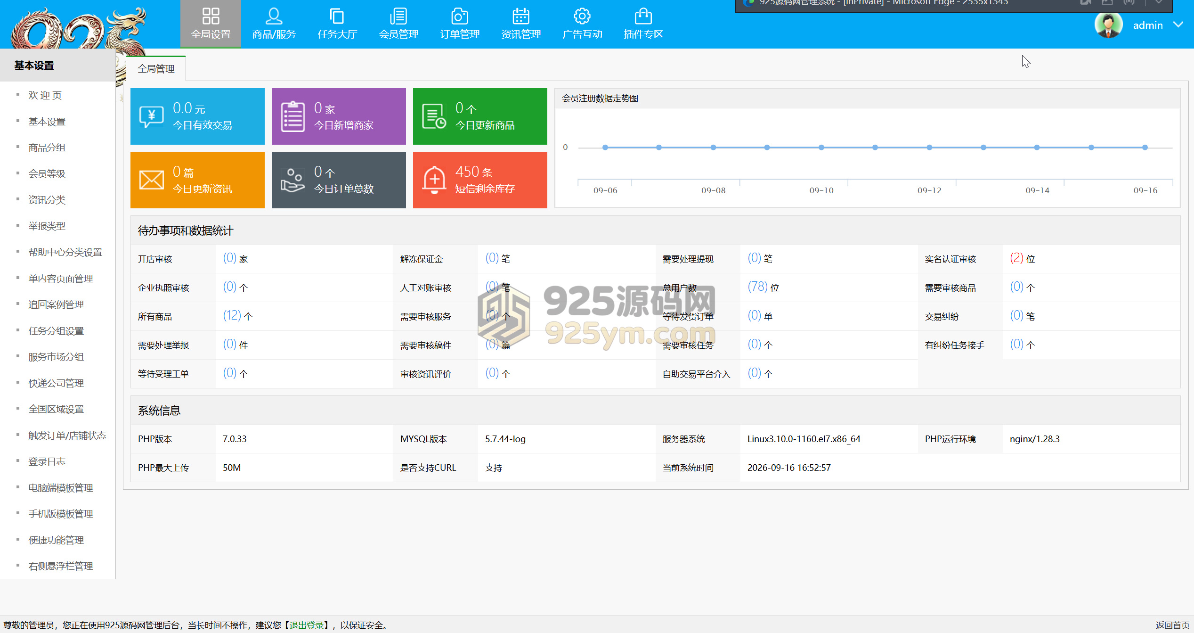Open the 订单管理 camera icon menu
Image resolution: width=1194 pixels, height=633 pixels.
click(460, 16)
